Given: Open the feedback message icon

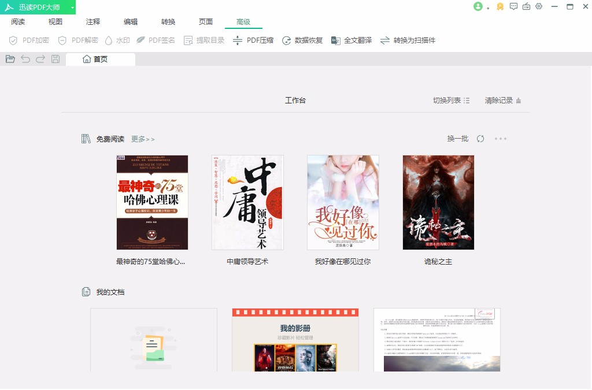Looking at the screenshot, I should click(x=513, y=7).
